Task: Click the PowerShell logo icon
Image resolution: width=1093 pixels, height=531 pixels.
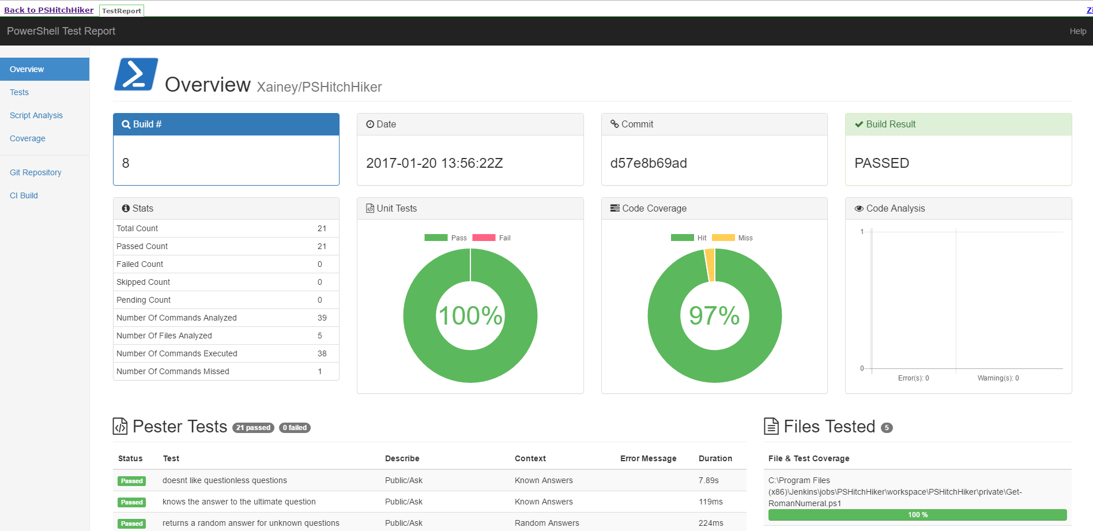Action: pos(136,74)
